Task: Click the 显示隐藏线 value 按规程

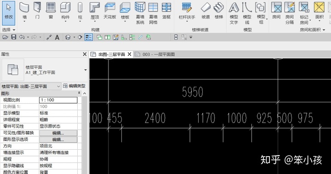Action: coord(46,166)
